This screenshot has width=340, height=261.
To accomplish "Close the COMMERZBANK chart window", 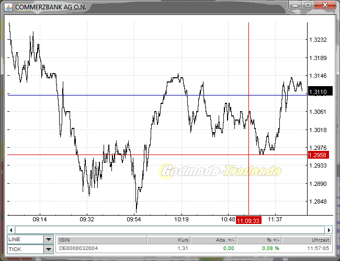I will [325, 5].
